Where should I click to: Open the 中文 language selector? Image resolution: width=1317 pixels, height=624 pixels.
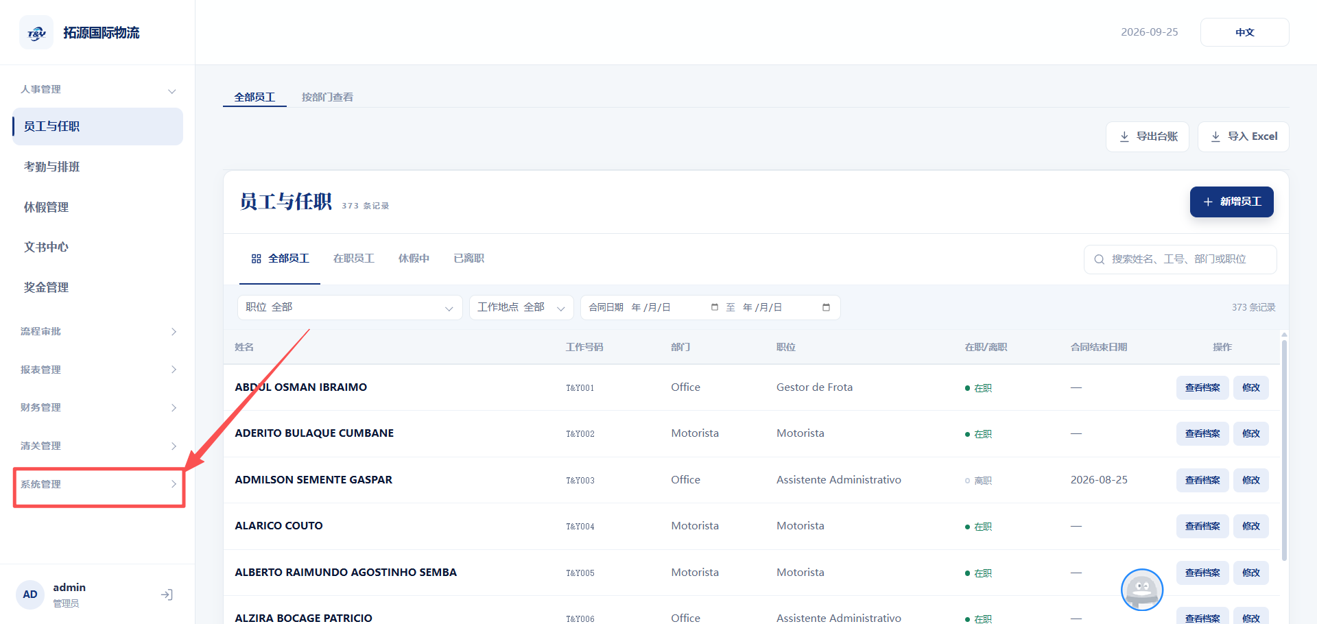(x=1244, y=32)
